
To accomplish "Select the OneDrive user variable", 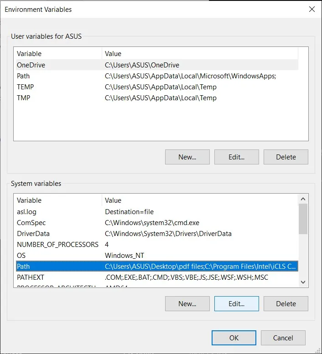I will [31, 65].
